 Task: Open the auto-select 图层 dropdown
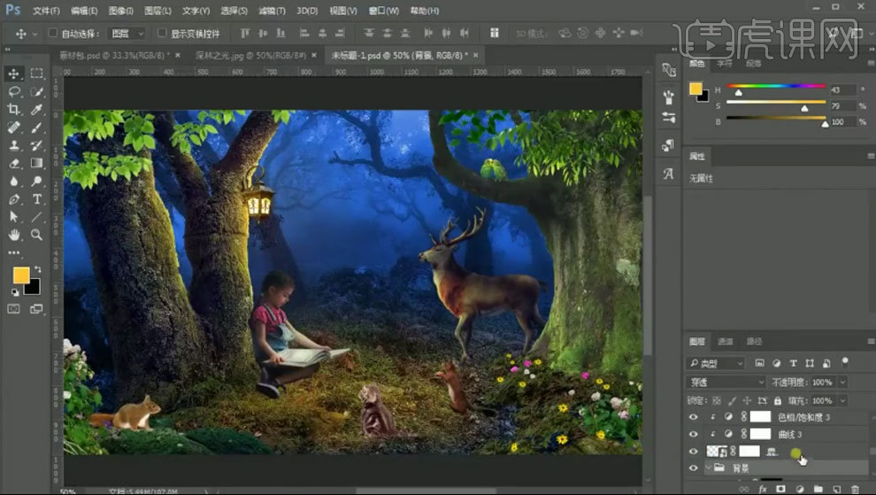127,34
